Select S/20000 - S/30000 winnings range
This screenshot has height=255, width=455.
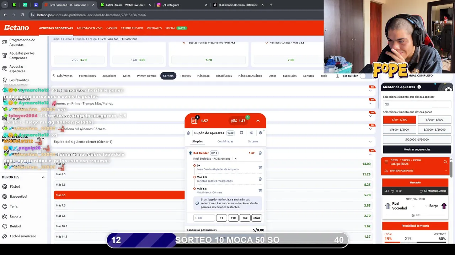click(x=417, y=140)
